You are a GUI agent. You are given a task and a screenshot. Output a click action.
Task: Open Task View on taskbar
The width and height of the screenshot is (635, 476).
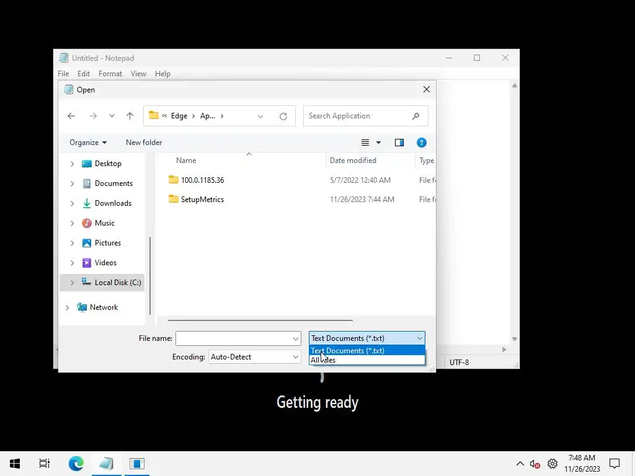[45, 464]
